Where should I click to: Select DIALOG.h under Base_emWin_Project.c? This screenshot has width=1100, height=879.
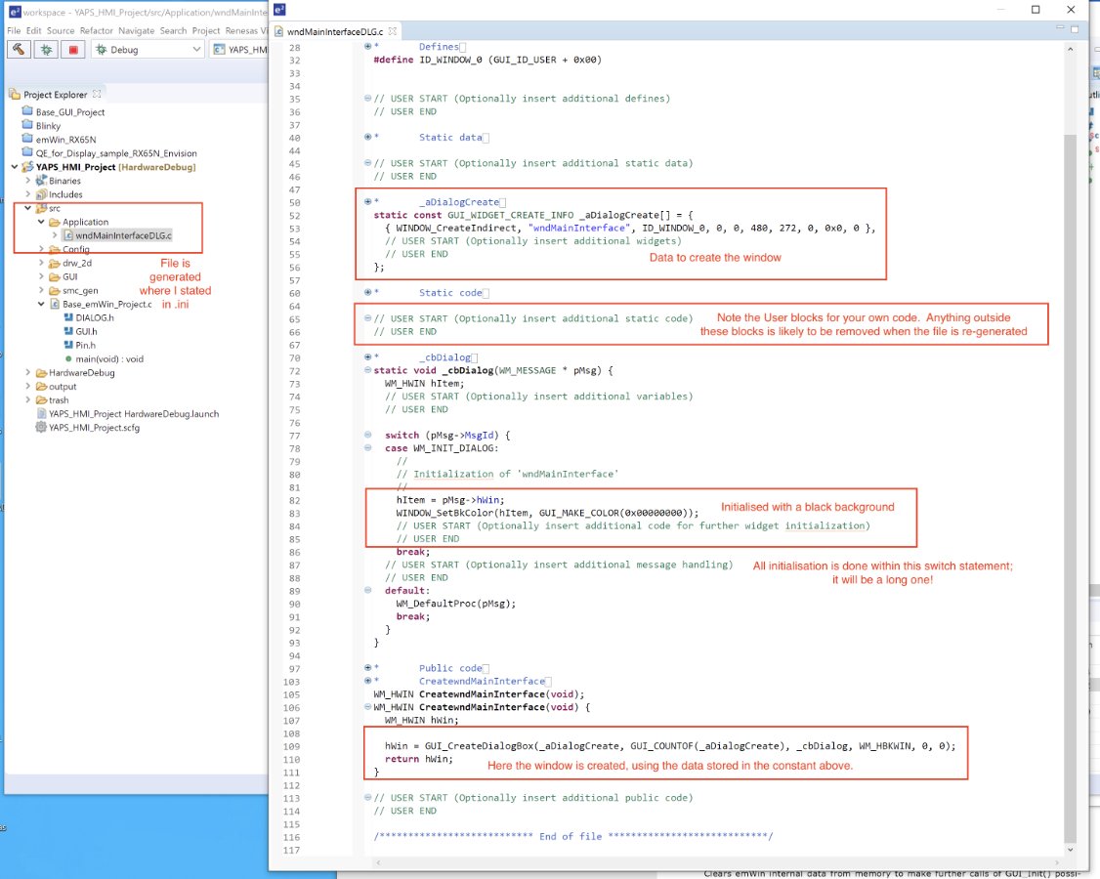point(94,317)
